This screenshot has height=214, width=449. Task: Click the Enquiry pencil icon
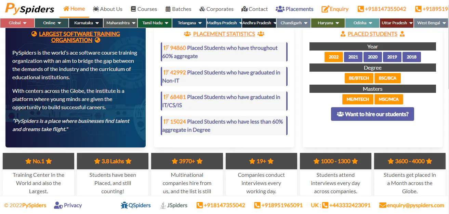(326, 9)
